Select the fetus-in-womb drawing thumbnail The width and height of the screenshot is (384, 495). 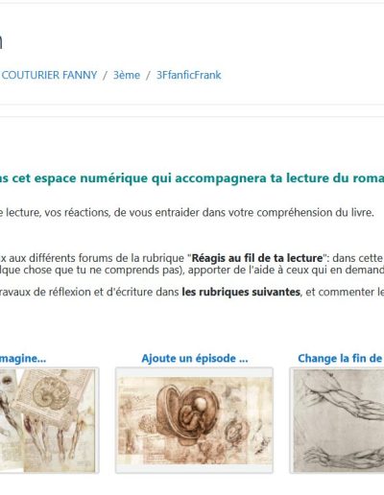194,420
